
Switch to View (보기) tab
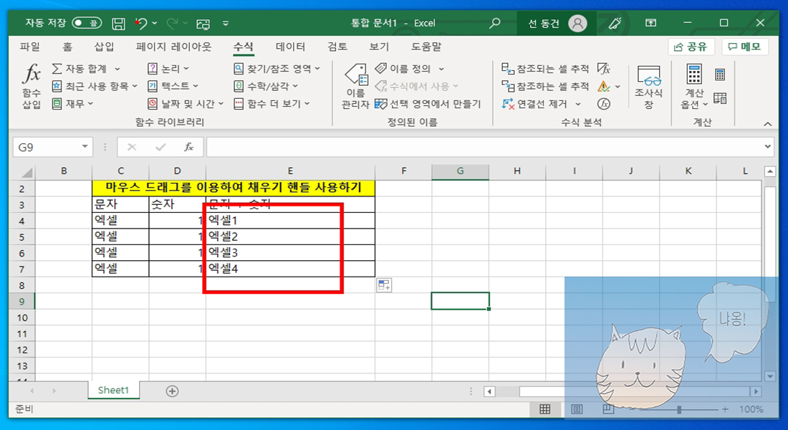click(379, 47)
